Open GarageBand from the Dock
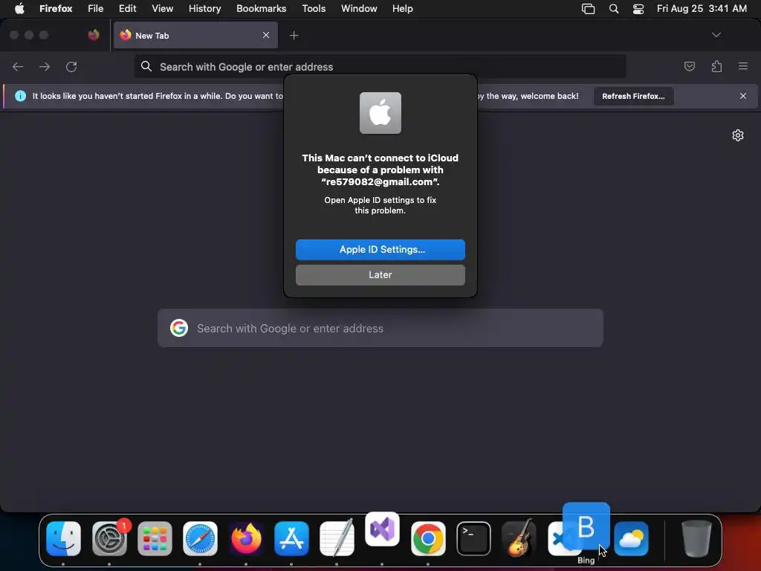 pyautogui.click(x=519, y=538)
